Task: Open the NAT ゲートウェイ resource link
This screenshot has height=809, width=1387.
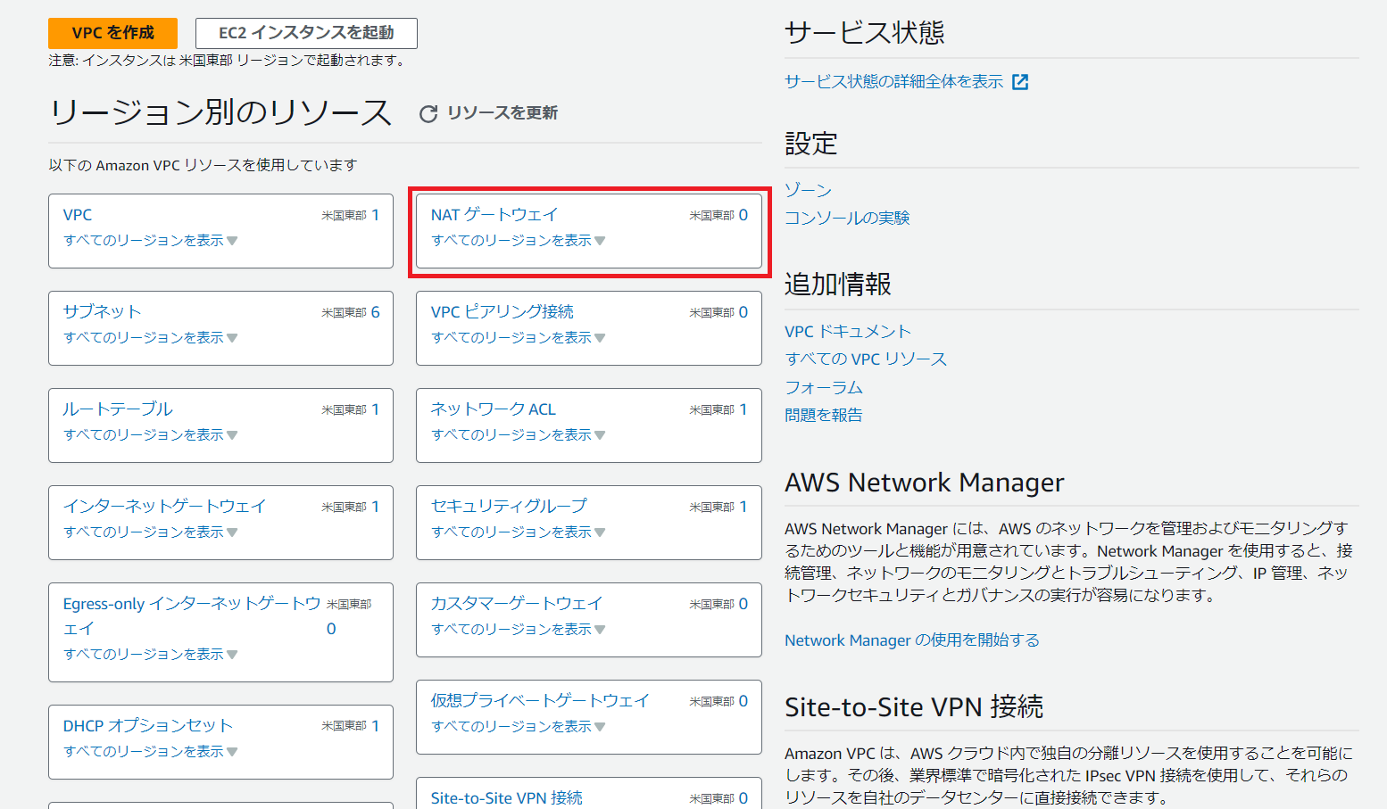Action: coord(494,215)
